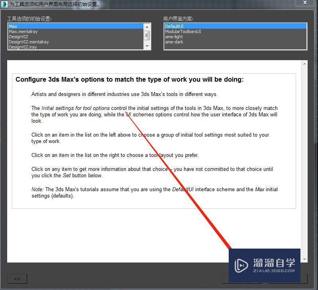The width and height of the screenshot is (318, 290).
Task: Click the tool settings list up arrow
Action: click(x=147, y=27)
